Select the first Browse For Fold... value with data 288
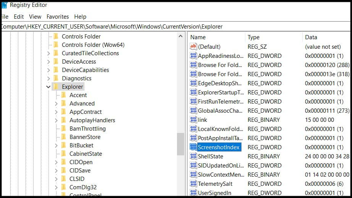The width and height of the screenshot is (352, 198). (x=220, y=65)
